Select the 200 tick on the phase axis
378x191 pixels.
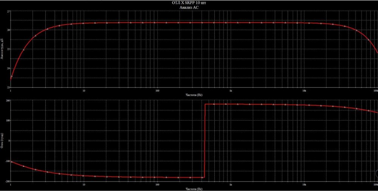pos(8,100)
